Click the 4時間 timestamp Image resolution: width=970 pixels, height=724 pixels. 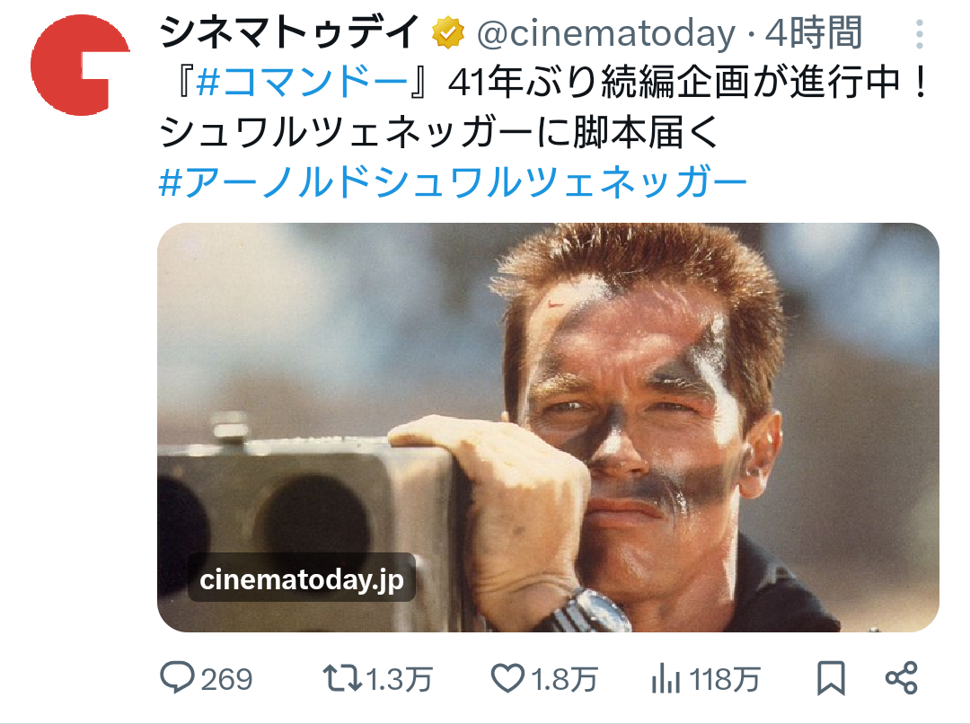pyautogui.click(x=814, y=33)
